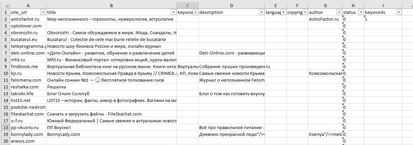Click cell containing bonnylady.com
Screen dimensions: 413x145
(28, 134)
